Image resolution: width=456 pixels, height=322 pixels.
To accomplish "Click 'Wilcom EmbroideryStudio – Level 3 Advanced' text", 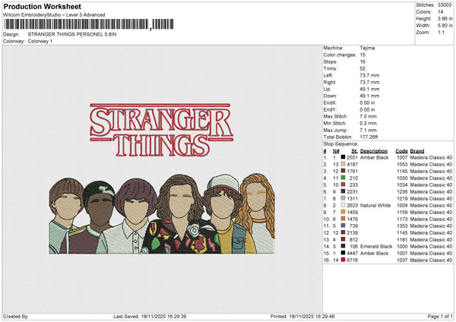I will [54, 15].
